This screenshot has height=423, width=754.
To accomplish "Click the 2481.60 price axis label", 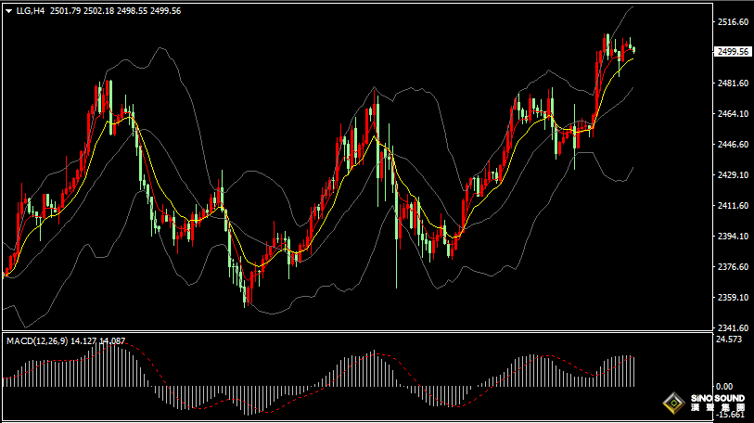I will tap(734, 83).
